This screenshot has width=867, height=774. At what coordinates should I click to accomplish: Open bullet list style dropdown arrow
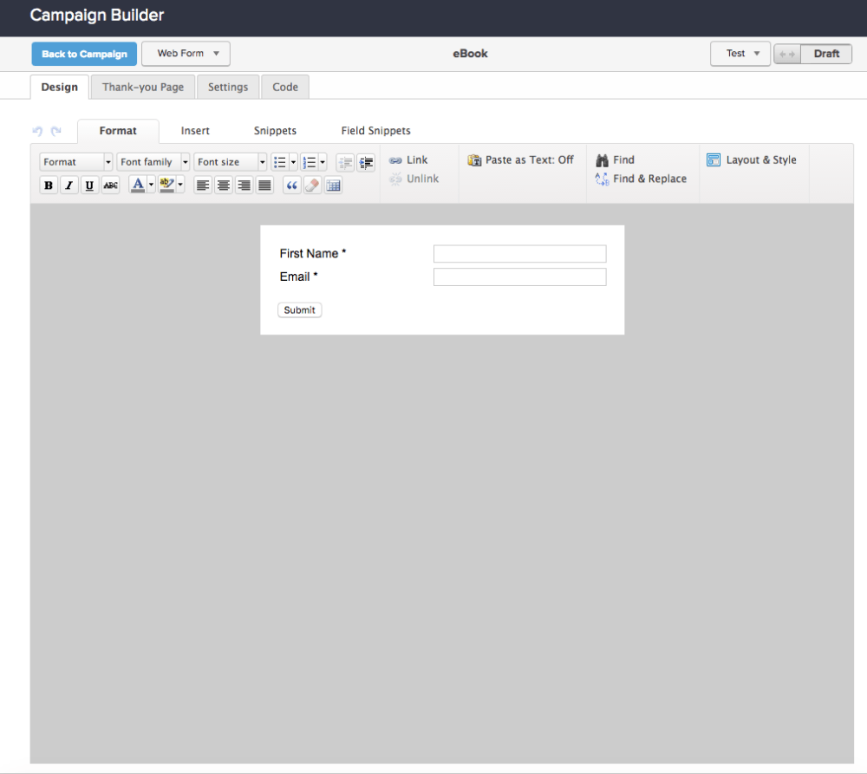click(x=294, y=162)
